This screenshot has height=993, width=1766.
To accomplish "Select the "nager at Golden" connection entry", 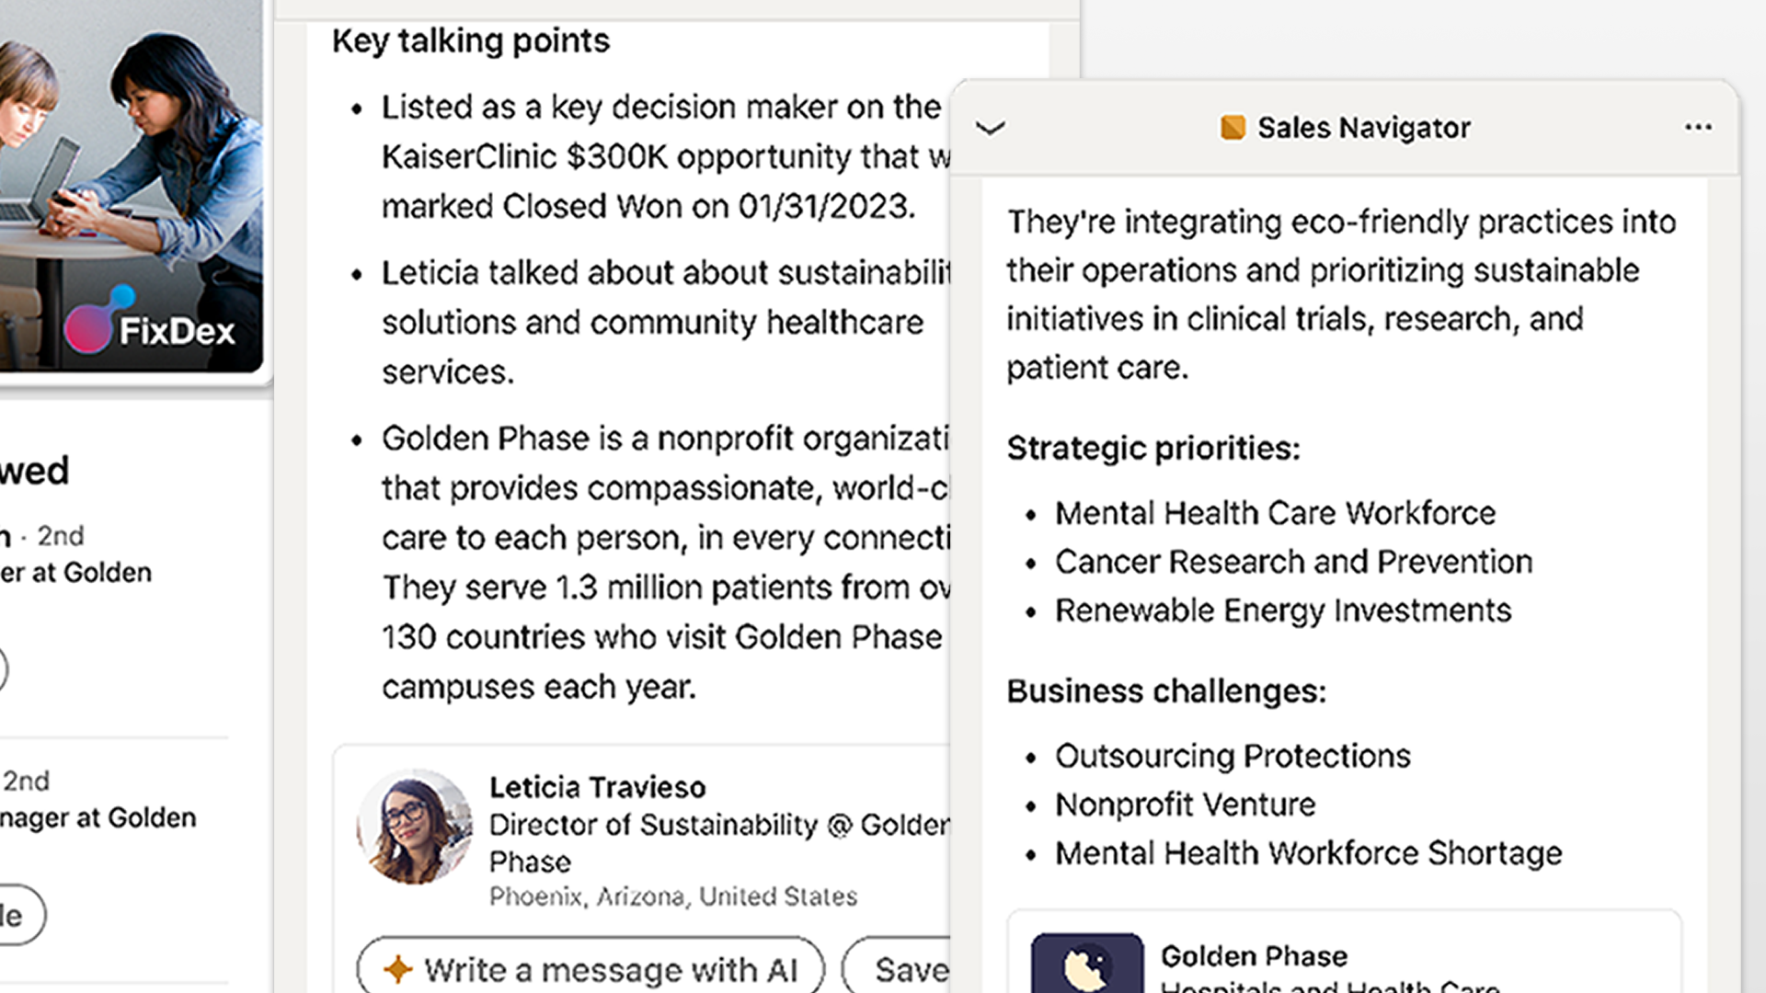I will point(97,817).
